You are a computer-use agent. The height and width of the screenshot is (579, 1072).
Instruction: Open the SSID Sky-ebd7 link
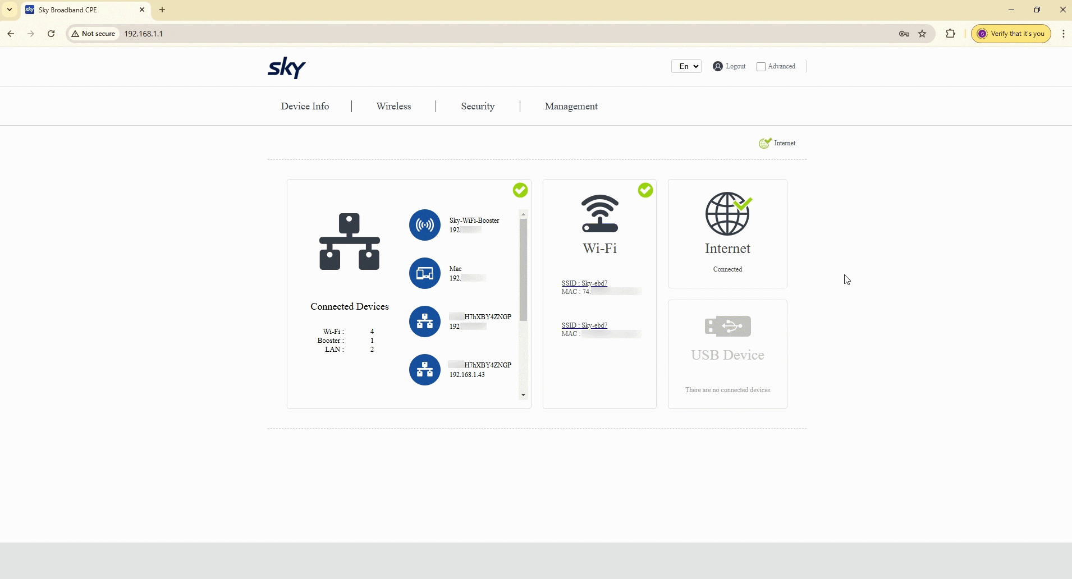pyautogui.click(x=584, y=283)
